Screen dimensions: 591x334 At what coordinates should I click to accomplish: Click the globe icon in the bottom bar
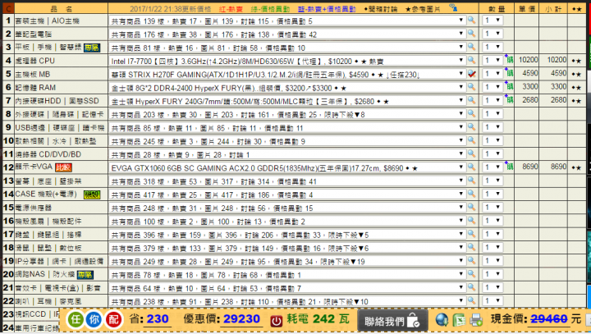tap(442, 320)
